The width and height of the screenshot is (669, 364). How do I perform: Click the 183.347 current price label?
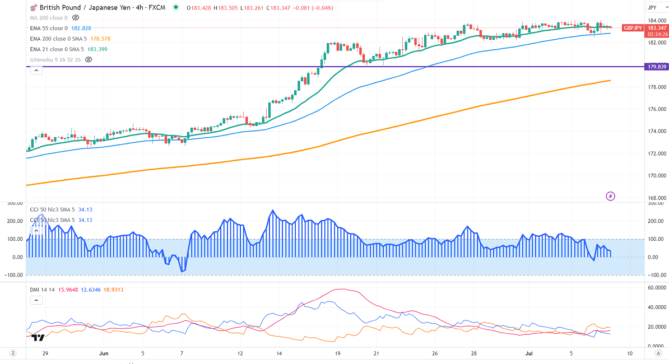click(x=657, y=27)
